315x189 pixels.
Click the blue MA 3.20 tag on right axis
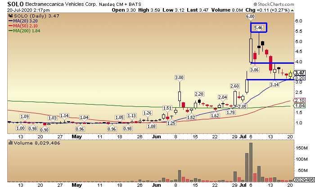pos(300,78)
